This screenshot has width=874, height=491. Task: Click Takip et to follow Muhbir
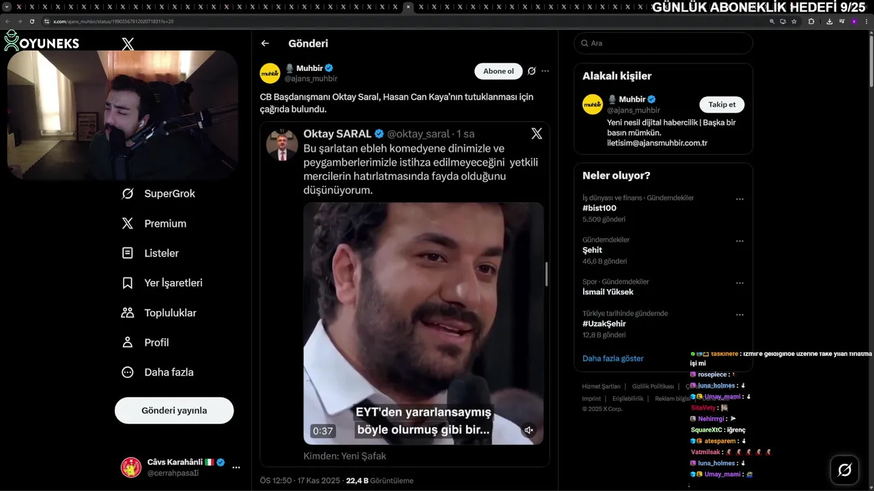[722, 104]
